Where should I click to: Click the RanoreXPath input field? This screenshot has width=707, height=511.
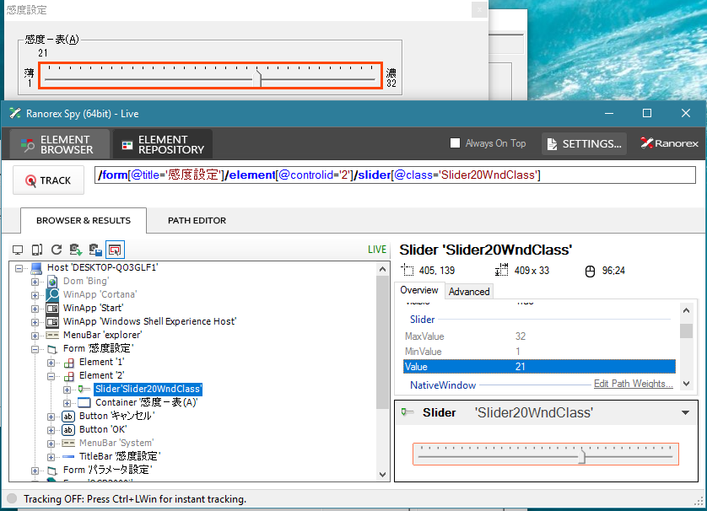coord(395,175)
